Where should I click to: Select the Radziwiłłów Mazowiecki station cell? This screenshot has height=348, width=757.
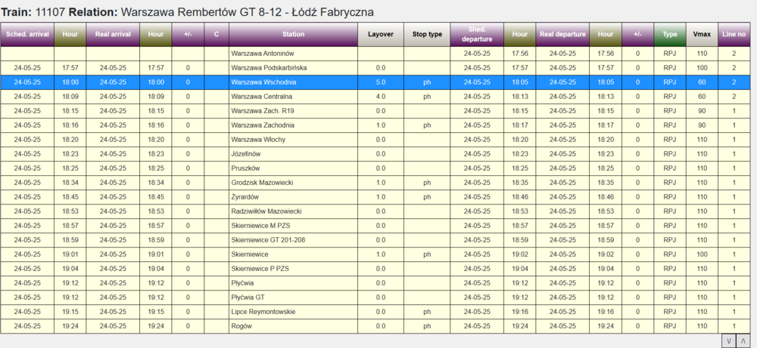(x=294, y=211)
